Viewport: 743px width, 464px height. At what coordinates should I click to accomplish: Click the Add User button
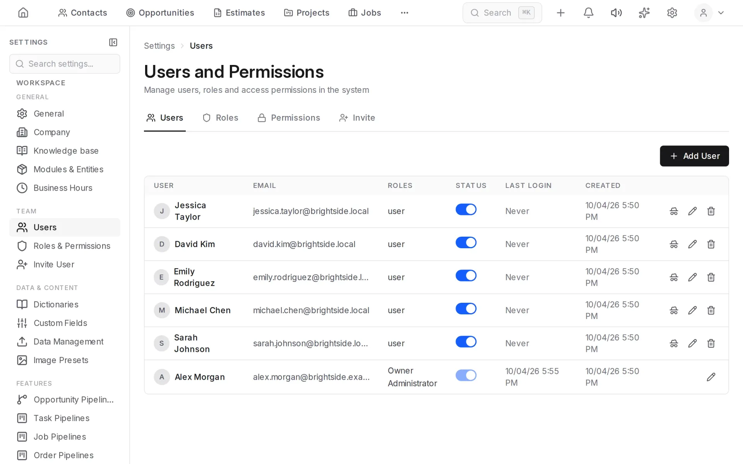point(694,156)
